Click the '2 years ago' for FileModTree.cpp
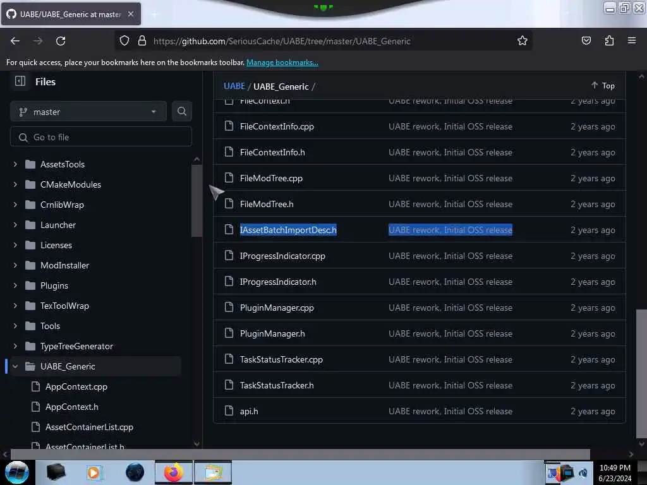Image resolution: width=647 pixels, height=485 pixels. [593, 179]
